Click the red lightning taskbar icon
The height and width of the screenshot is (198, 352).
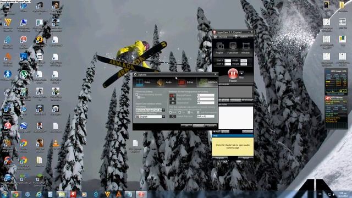click(x=73, y=194)
